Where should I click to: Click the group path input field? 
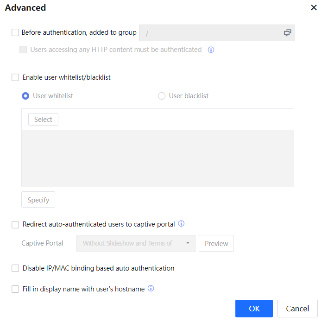pos(211,33)
